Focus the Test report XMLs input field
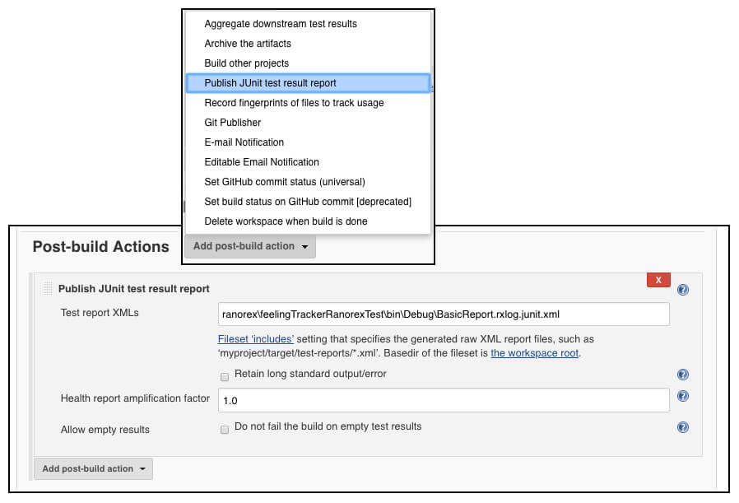739x503 pixels. click(444, 314)
